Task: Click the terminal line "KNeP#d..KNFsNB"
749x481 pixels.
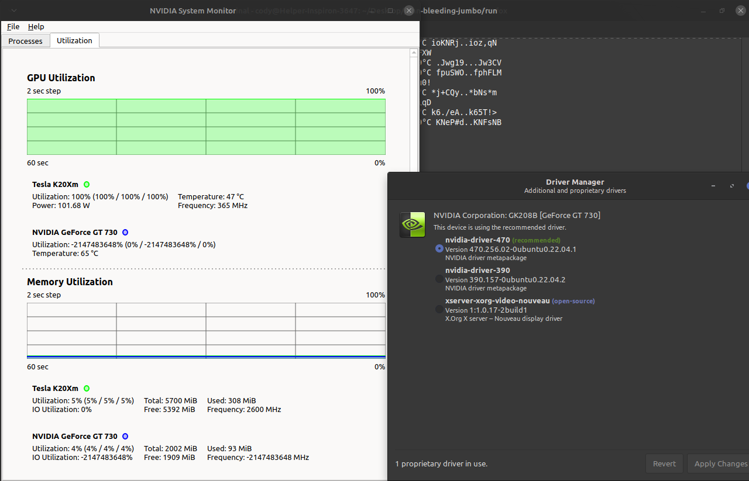Action: pos(469,122)
